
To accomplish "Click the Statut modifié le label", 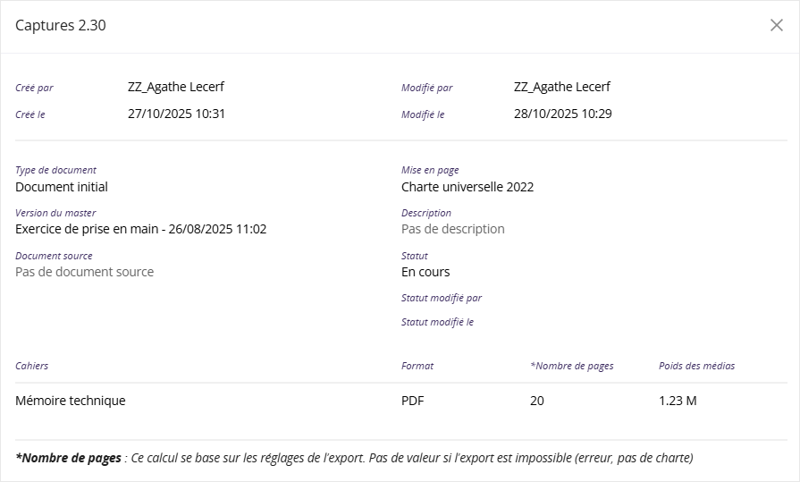I will [437, 322].
